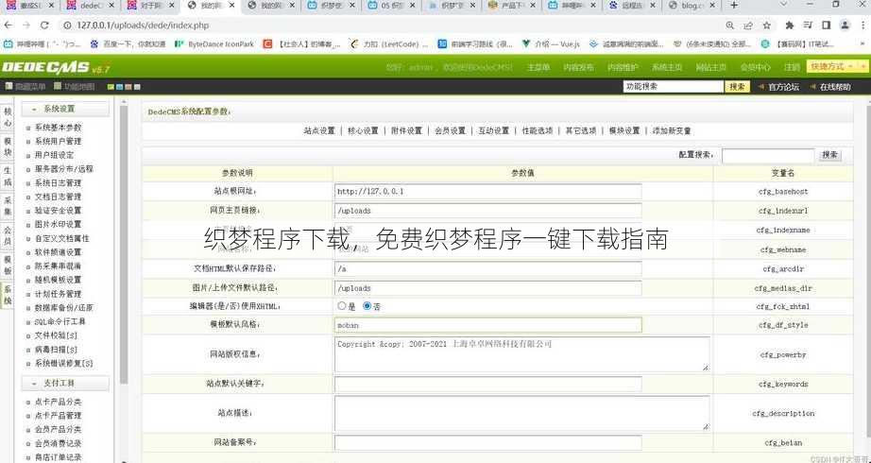Select the 是 radio for XHTML editor
This screenshot has height=463, width=871.
click(x=342, y=306)
